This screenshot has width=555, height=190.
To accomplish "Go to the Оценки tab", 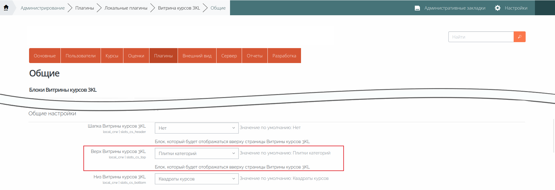I will click(x=136, y=56).
